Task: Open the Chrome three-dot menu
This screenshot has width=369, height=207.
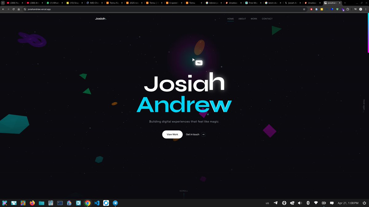Action: (366, 9)
